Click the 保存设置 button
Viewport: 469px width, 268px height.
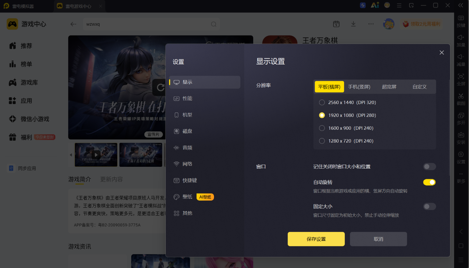(x=316, y=239)
